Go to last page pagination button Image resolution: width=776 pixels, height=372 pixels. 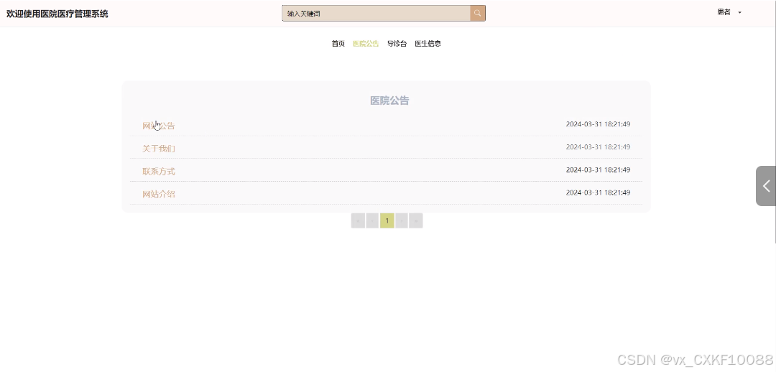point(416,220)
